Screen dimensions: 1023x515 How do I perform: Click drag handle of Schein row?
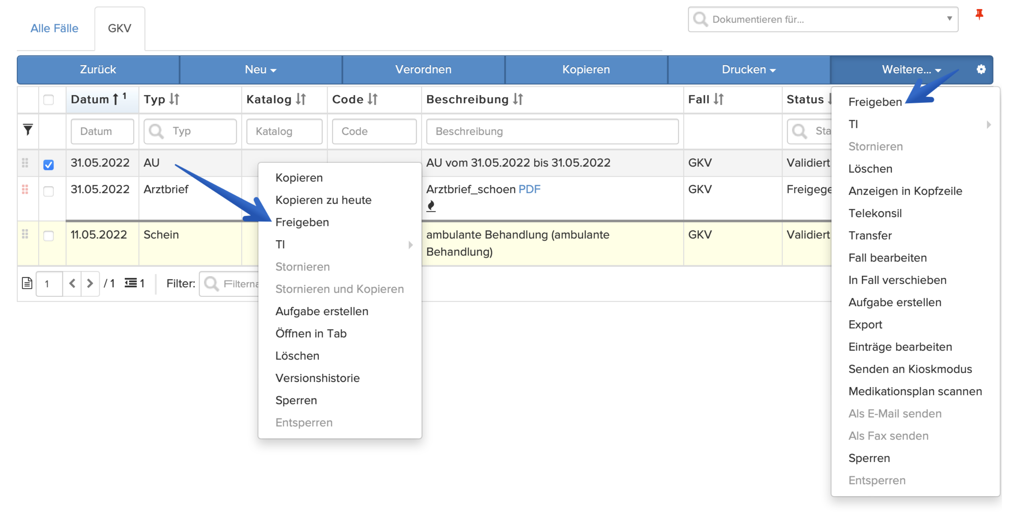25,234
